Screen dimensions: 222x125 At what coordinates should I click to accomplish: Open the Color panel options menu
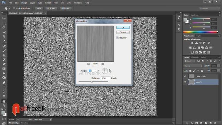point(219,15)
